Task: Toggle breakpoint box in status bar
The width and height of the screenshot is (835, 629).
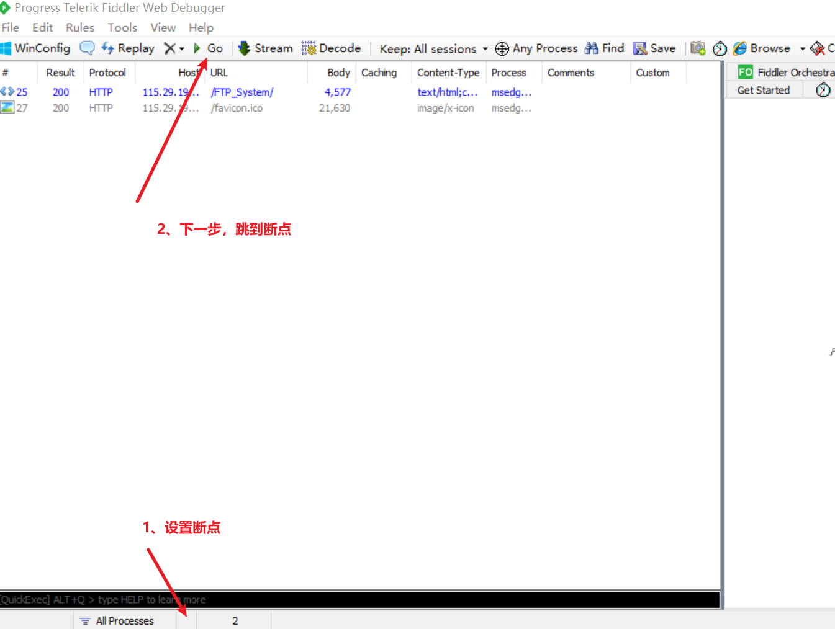Action: 186,620
